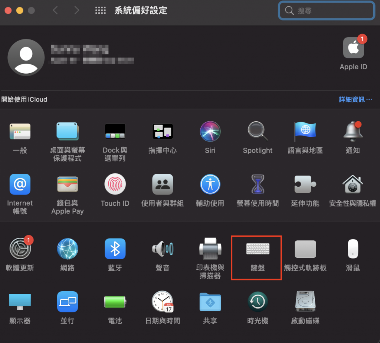Open 觸控式軌跡板 (Trackpad) preferences
This screenshot has height=343, width=380.
point(305,249)
